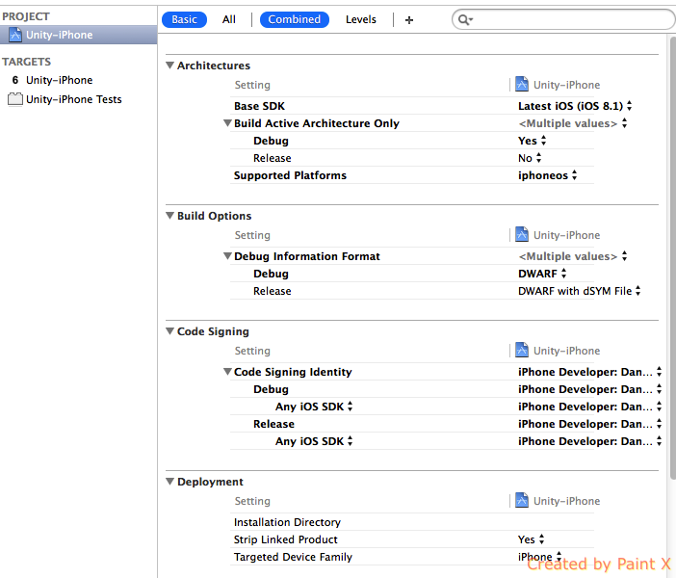The image size is (676, 578).
Task: Open Code Signing Release row identity popup
Action: (x=589, y=424)
